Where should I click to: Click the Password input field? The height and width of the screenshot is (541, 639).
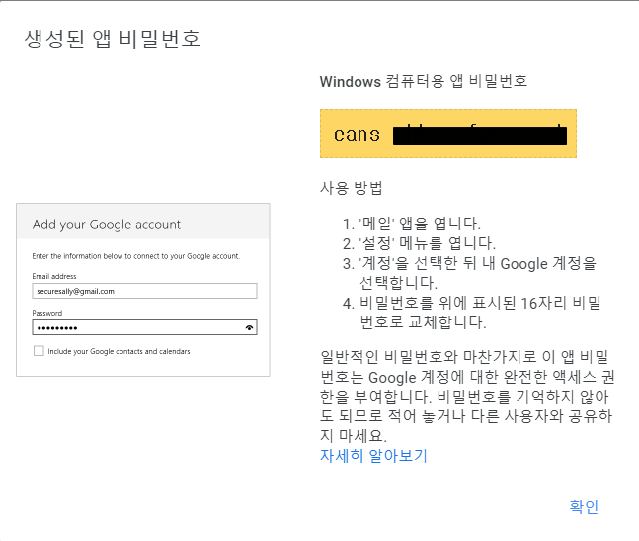pos(144,327)
